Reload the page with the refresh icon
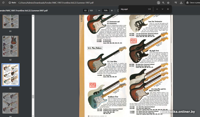 (3, 2)
